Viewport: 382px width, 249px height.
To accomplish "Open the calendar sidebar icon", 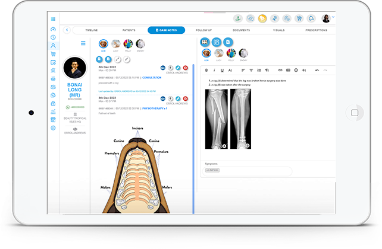I will [53, 62].
